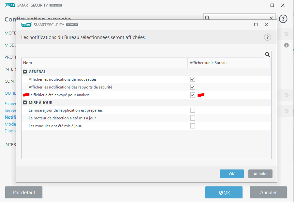Click the shield icon on main OK button
Viewport: 294px width, 202px height.
(221, 193)
